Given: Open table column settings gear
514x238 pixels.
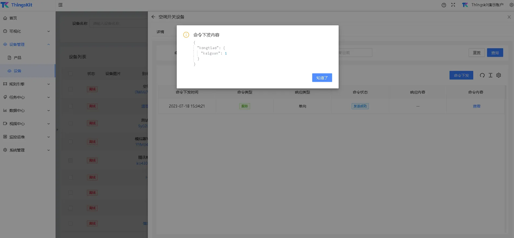Looking at the screenshot, I should click(x=499, y=75).
